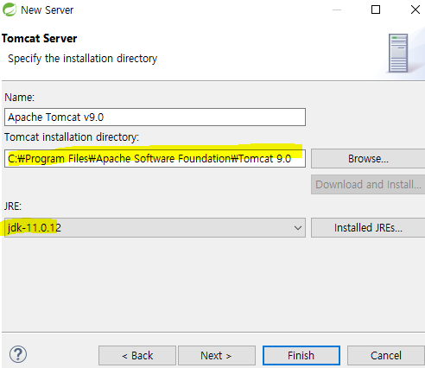This screenshot has height=368, width=425.
Task: Open the Browse... folder picker
Action: pos(368,158)
